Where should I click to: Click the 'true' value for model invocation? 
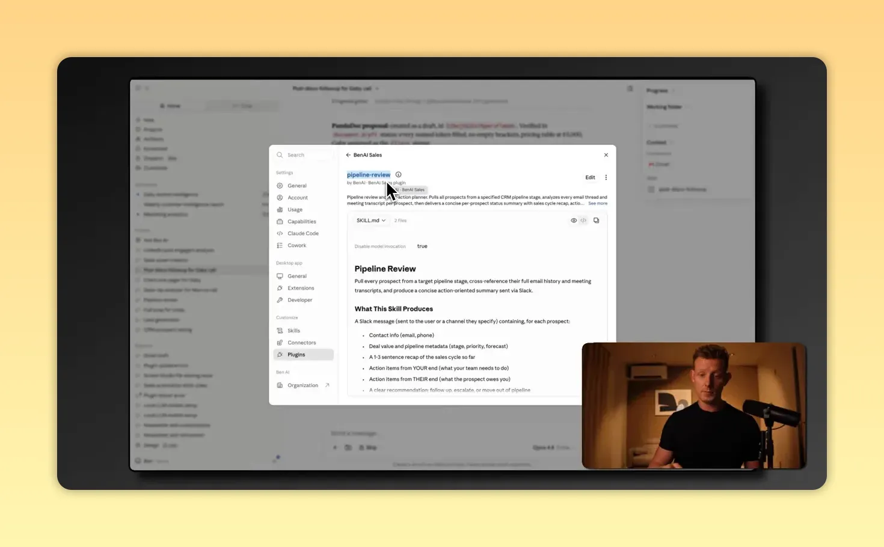point(422,246)
